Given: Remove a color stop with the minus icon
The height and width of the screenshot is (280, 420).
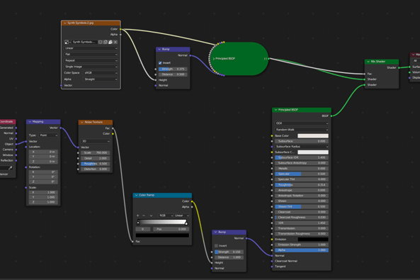Looking at the screenshot, I should coord(144,215).
